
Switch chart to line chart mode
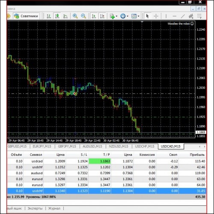(65, 16)
